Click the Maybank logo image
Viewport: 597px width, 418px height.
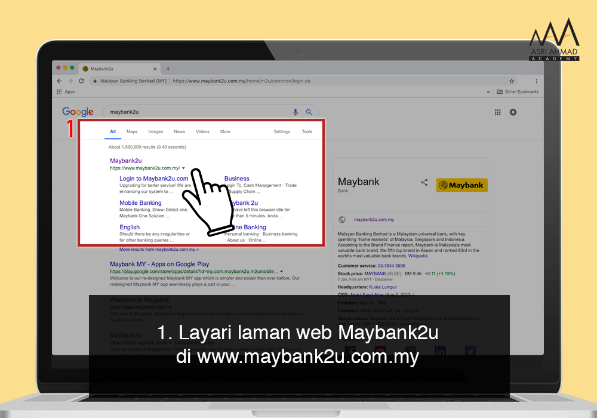click(x=462, y=185)
